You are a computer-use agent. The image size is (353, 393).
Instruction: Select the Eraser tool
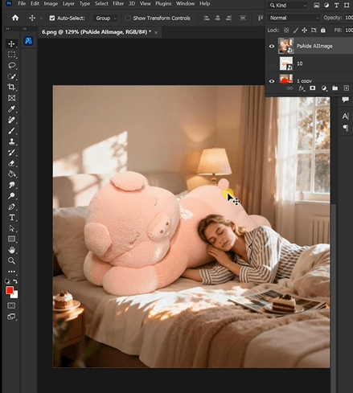tap(11, 163)
